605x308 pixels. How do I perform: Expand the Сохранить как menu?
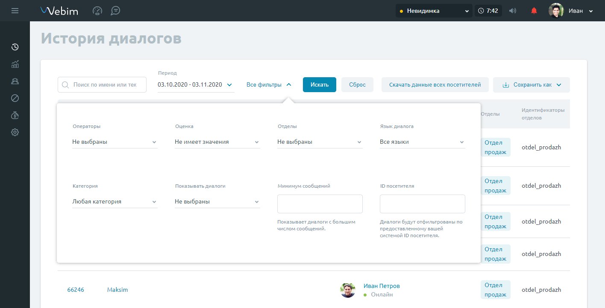pyautogui.click(x=531, y=84)
